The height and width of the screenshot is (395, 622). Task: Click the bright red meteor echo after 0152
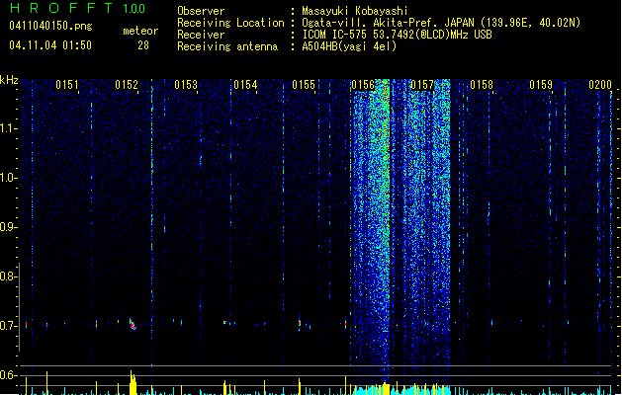tap(133, 325)
